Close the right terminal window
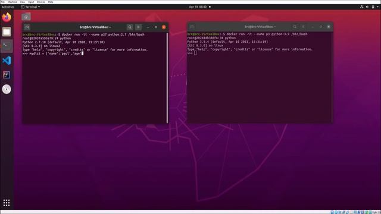This screenshot has height=214, width=381. [329, 27]
